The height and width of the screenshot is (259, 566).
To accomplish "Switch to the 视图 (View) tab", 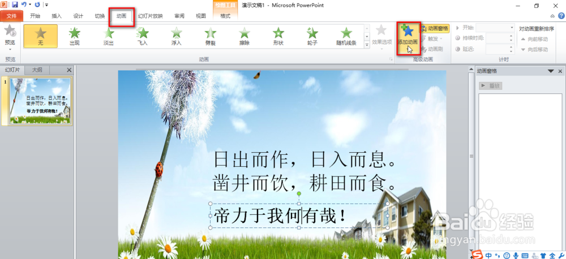I will click(x=201, y=16).
